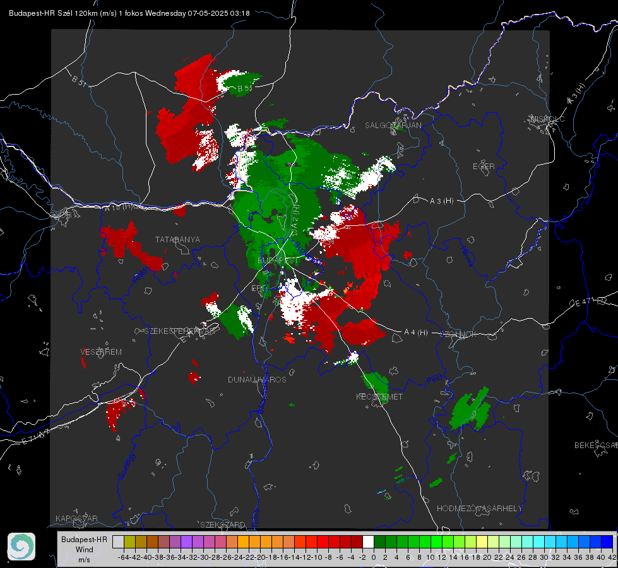Pick the gray swatch at the legend's start
Image resolution: width=618 pixels, height=568 pixels.
(118, 541)
